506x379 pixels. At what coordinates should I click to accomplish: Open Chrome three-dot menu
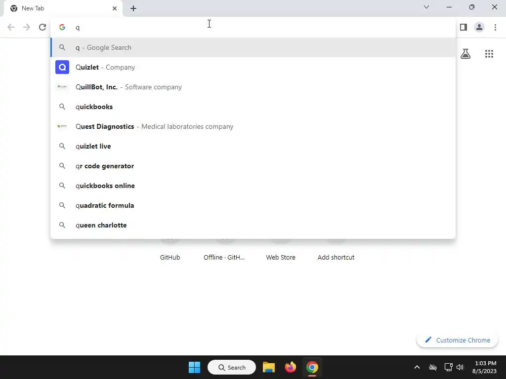point(495,28)
